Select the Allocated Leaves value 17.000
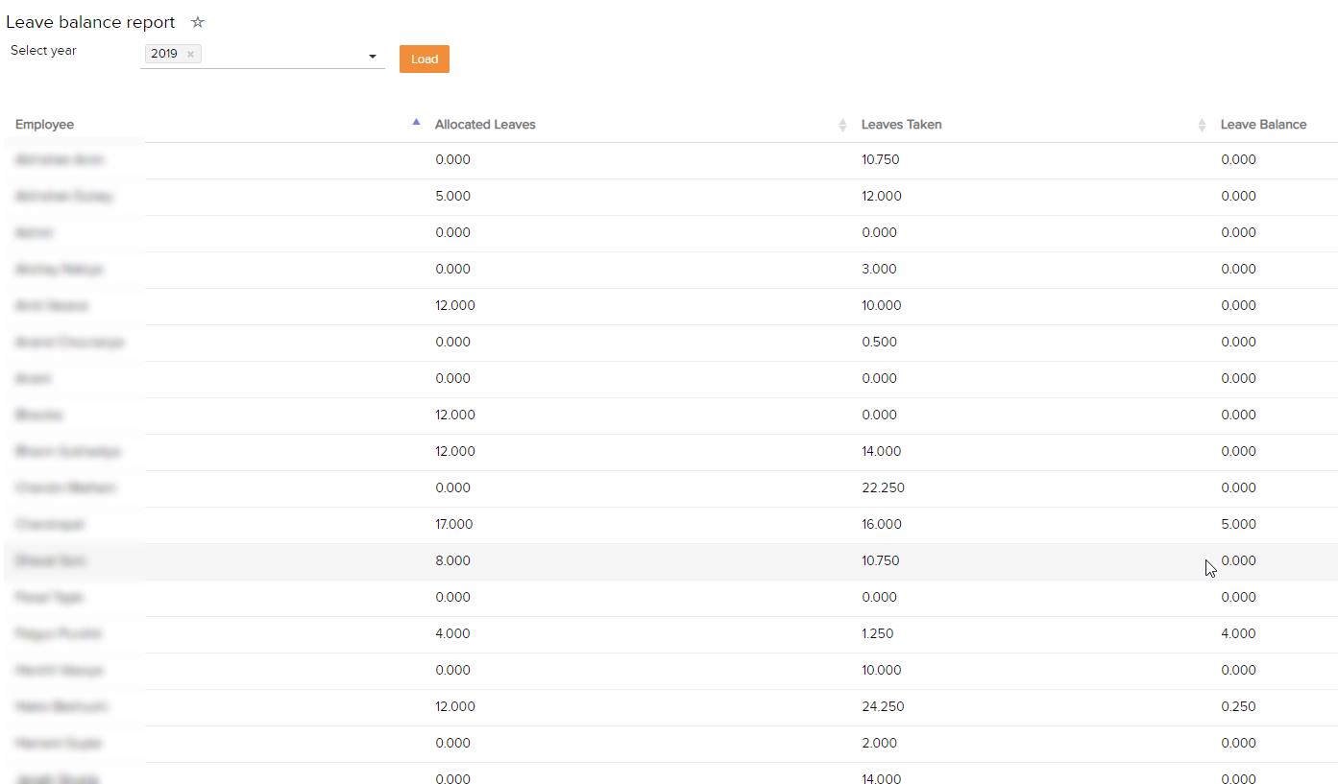Screen dimensions: 1338x784 click(x=453, y=524)
